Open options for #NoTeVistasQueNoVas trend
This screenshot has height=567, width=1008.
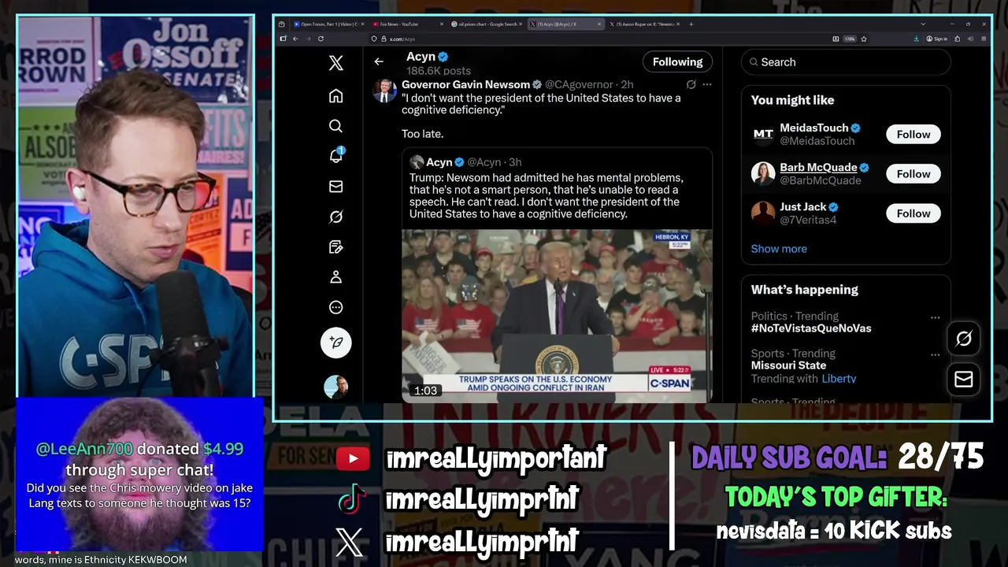(935, 317)
